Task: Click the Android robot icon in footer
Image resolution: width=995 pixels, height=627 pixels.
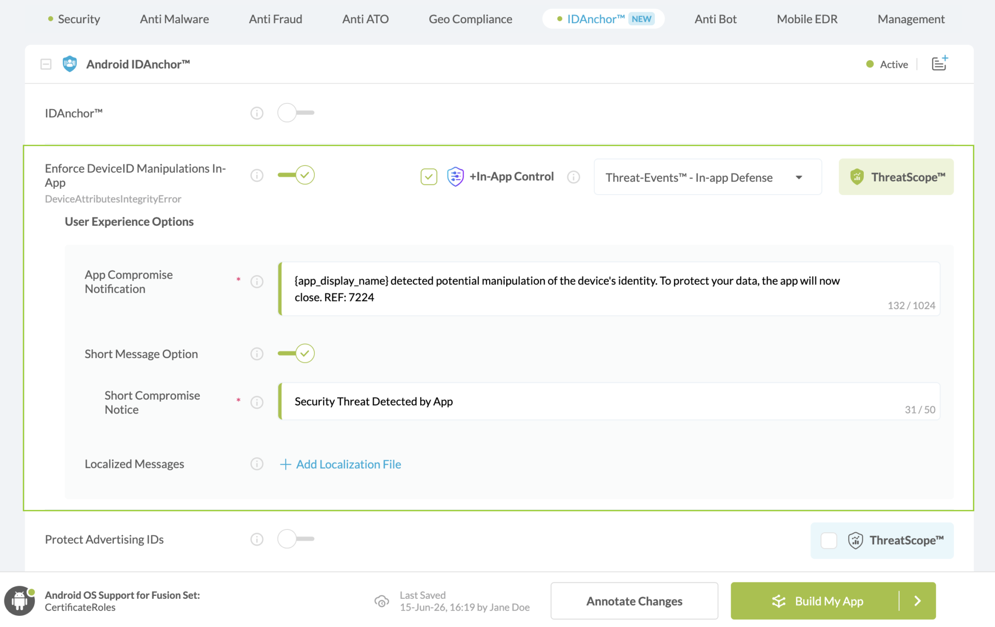Action: coord(19,601)
